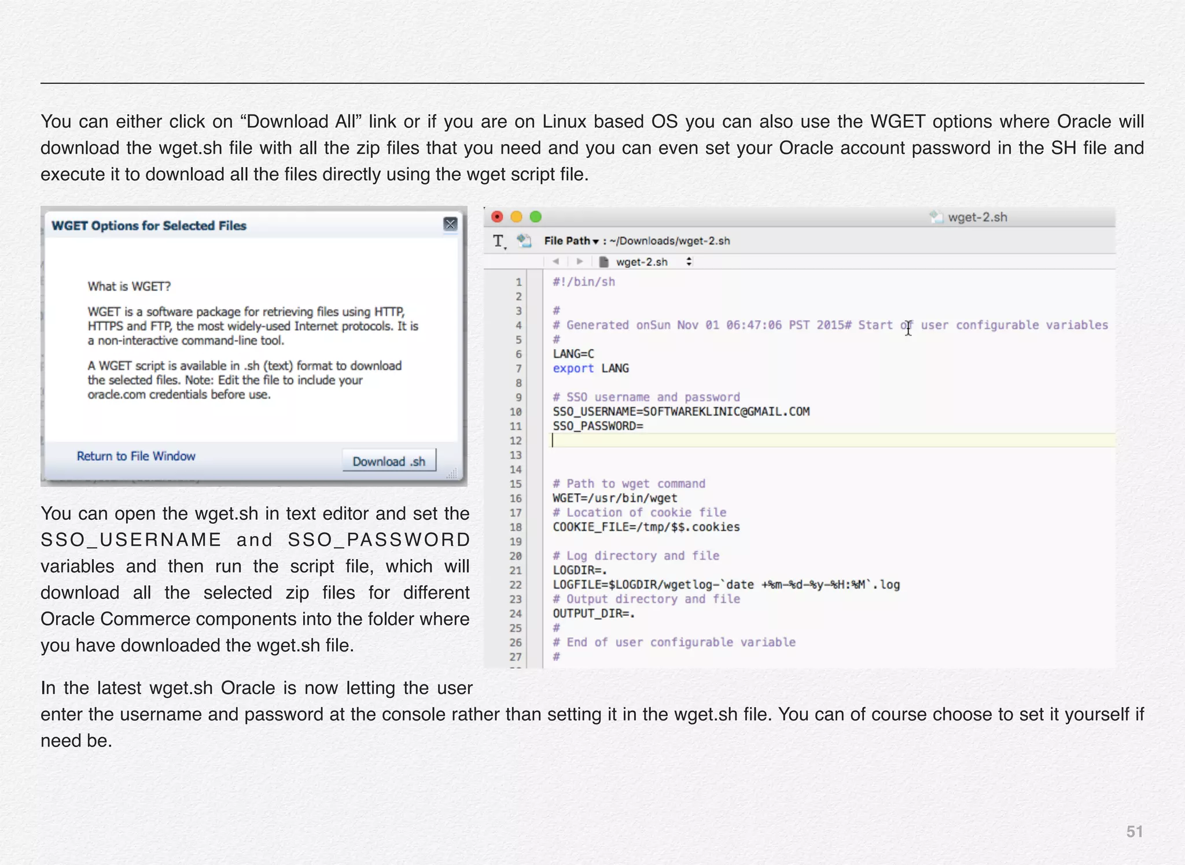Minimize the editor with yellow button
The height and width of the screenshot is (865, 1185).
[x=516, y=217]
